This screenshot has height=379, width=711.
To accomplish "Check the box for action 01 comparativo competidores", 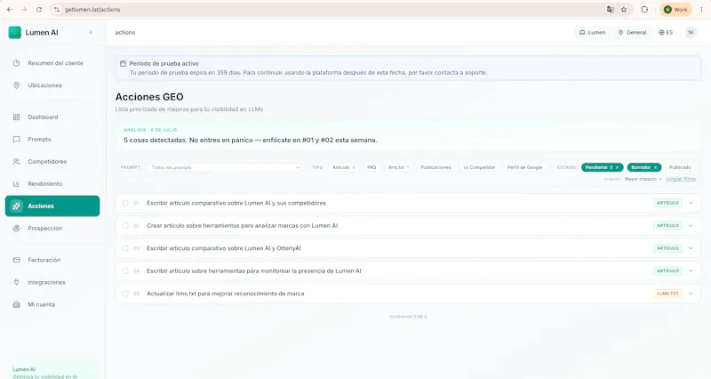I will (x=125, y=203).
